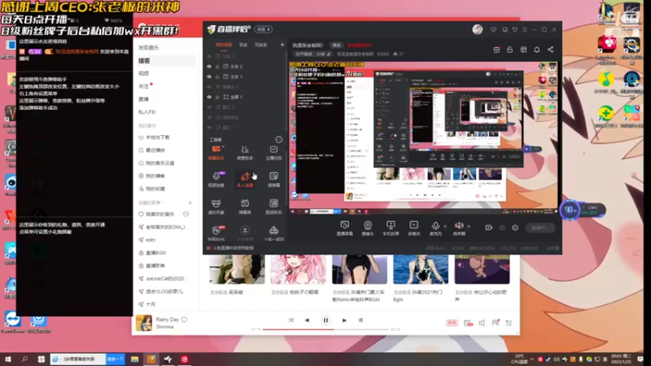Viewport: 651px width, 366px height.
Task: Click the unlock icon in streaming header
Action: (510, 50)
